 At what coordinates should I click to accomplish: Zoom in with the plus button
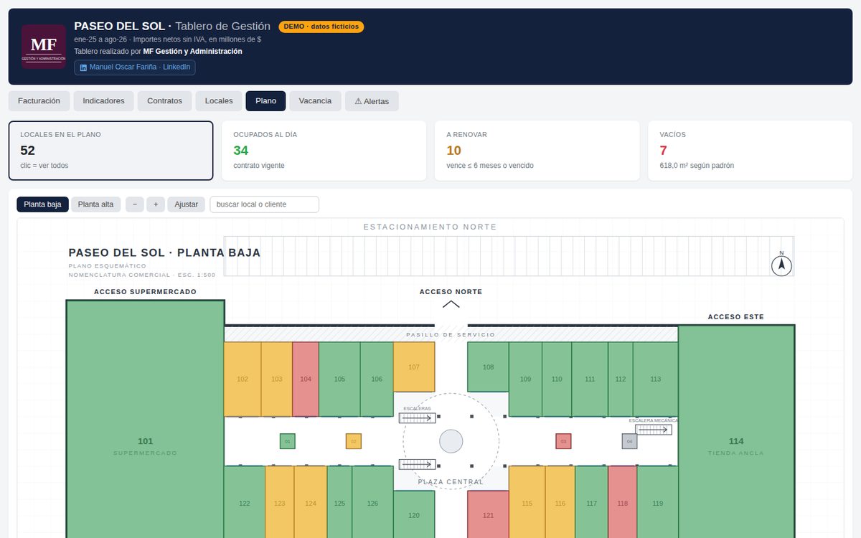point(156,204)
